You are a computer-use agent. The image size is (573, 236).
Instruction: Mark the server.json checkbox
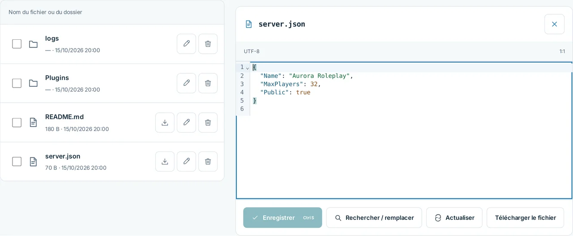(x=17, y=161)
